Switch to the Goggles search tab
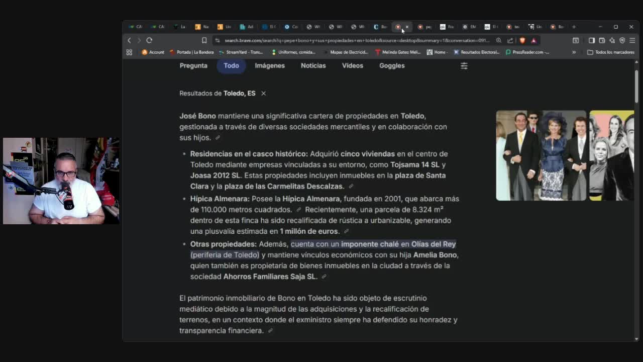Image resolution: width=643 pixels, height=362 pixels. [x=392, y=65]
